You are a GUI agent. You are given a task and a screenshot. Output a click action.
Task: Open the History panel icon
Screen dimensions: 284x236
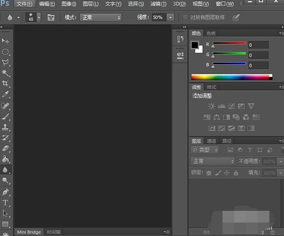click(180, 39)
